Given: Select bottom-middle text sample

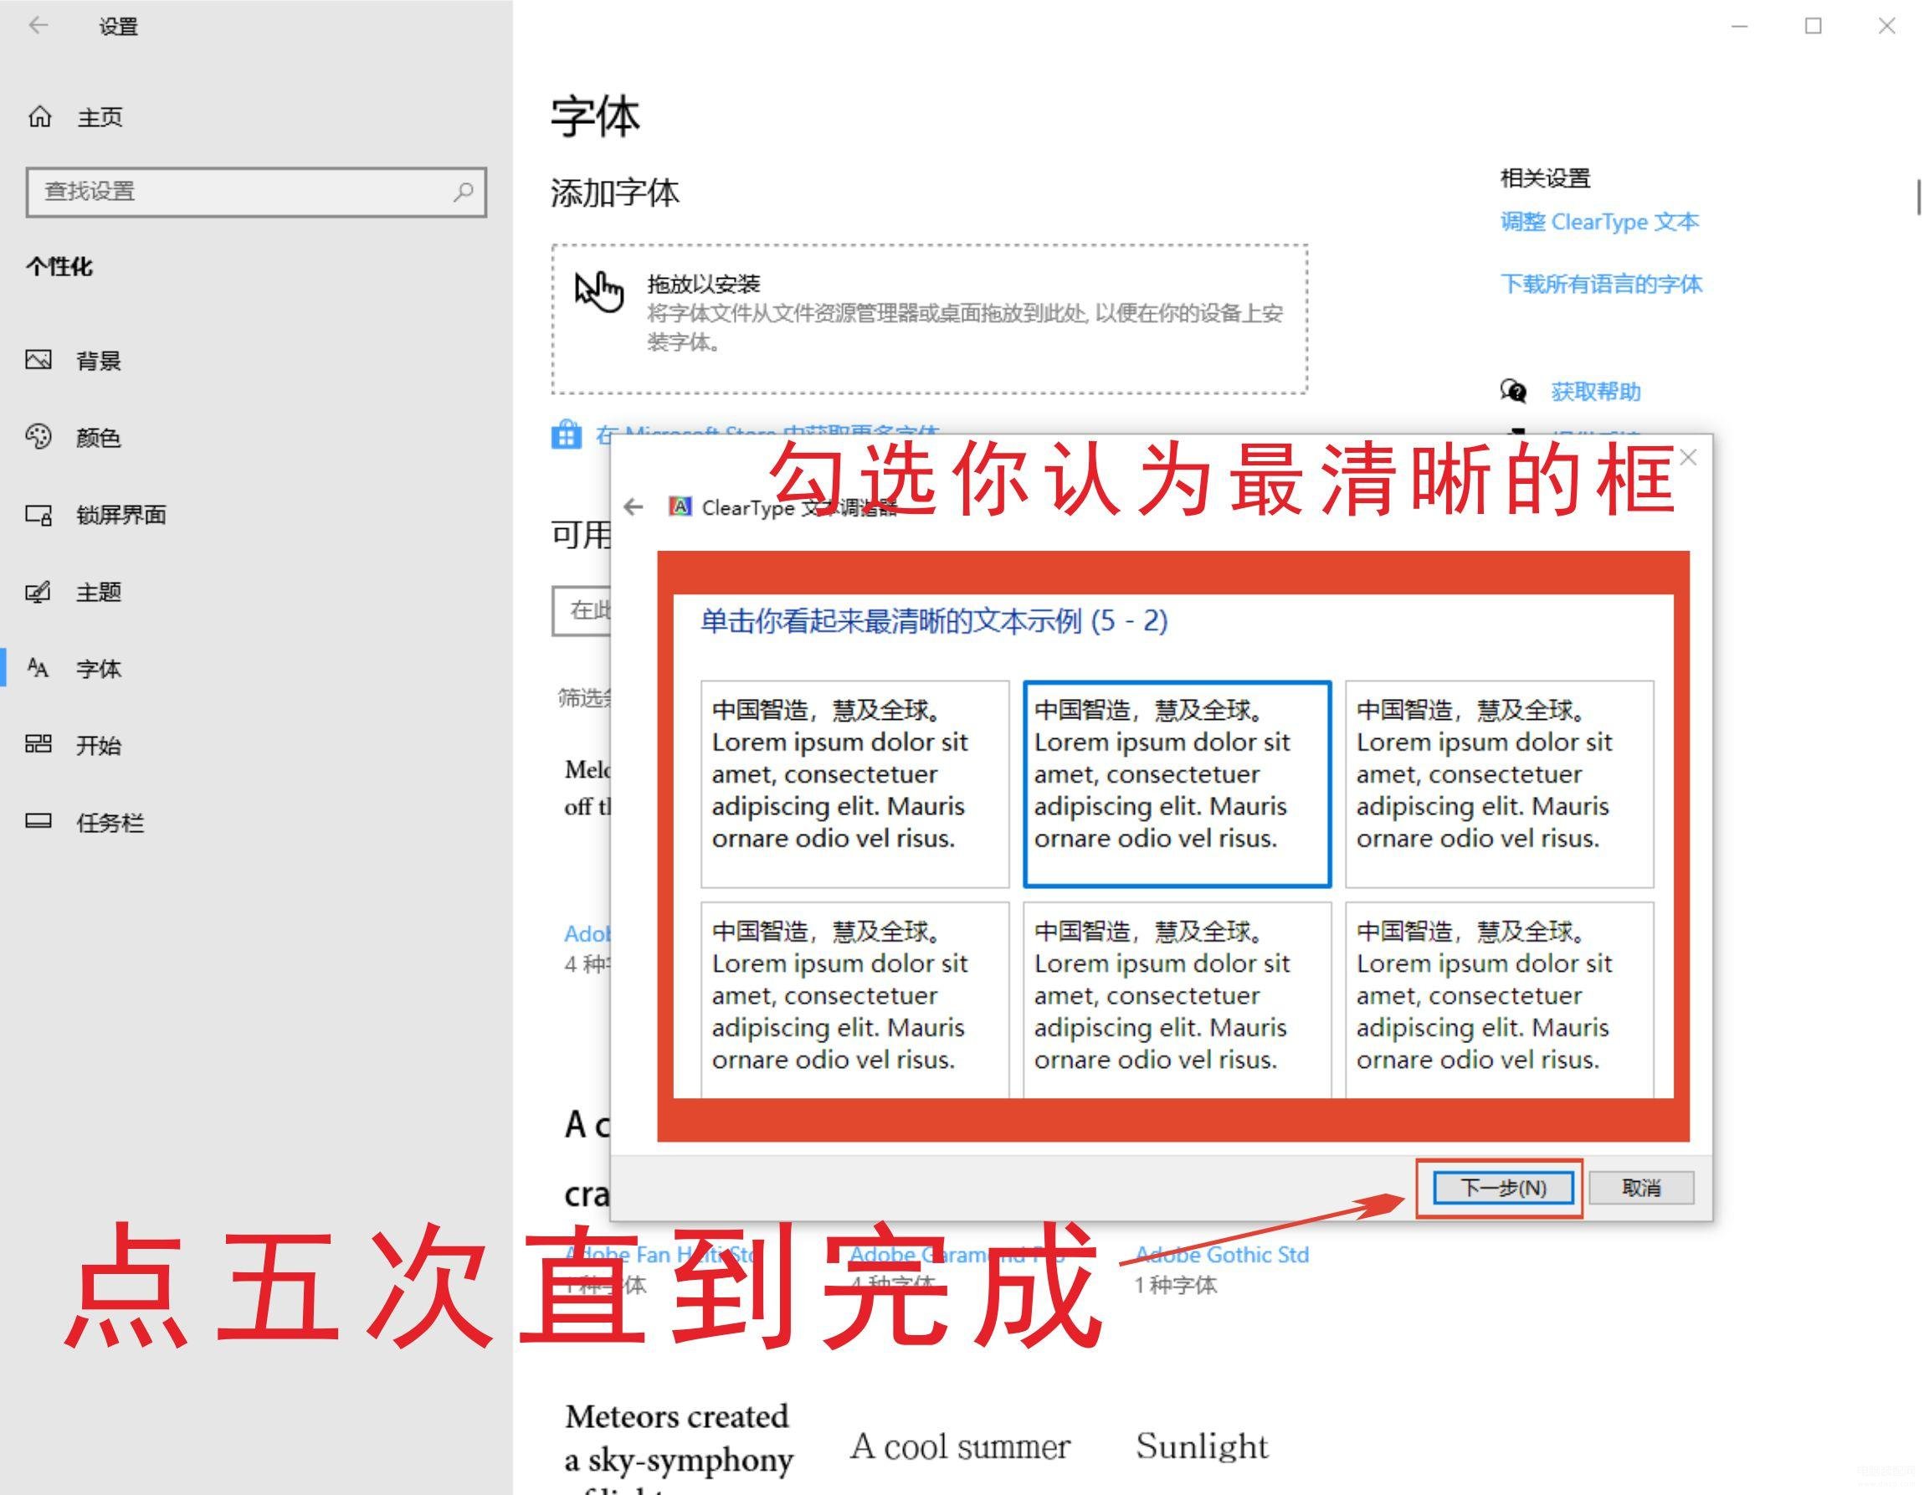Looking at the screenshot, I should tap(1177, 1000).
